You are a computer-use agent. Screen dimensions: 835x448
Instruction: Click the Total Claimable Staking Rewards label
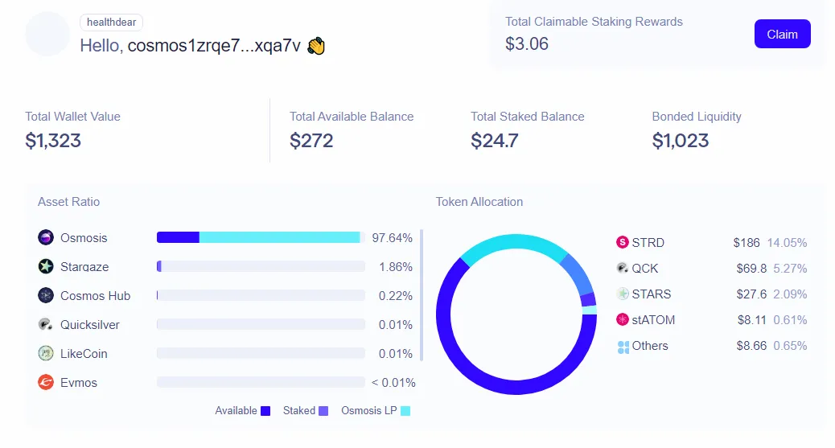(x=594, y=22)
